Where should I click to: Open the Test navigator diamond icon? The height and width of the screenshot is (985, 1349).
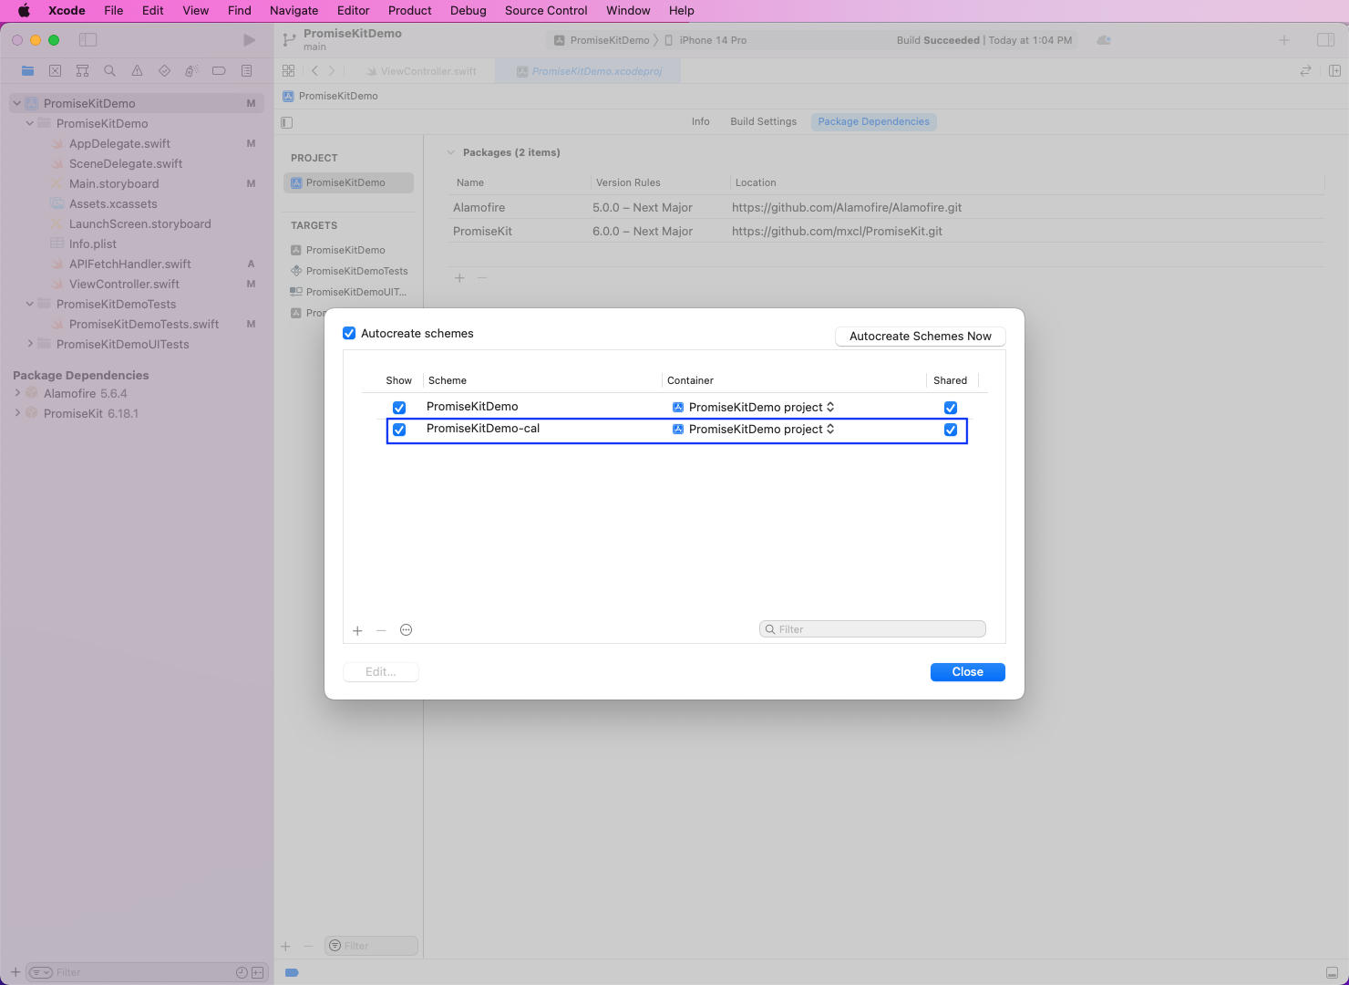(x=164, y=70)
